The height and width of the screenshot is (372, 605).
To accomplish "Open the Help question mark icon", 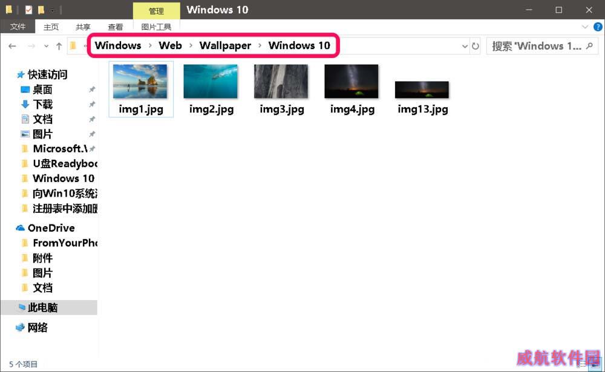I will pyautogui.click(x=598, y=27).
